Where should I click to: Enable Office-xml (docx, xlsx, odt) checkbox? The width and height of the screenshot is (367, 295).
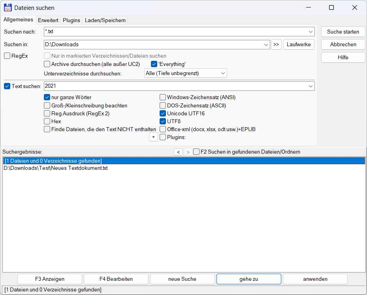tap(163, 129)
